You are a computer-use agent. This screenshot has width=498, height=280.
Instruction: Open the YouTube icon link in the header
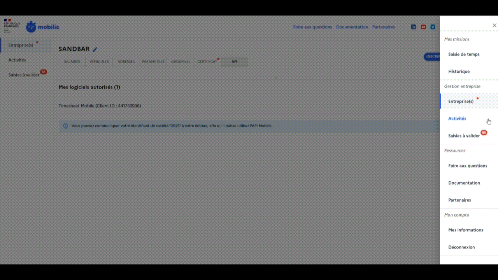click(x=423, y=27)
